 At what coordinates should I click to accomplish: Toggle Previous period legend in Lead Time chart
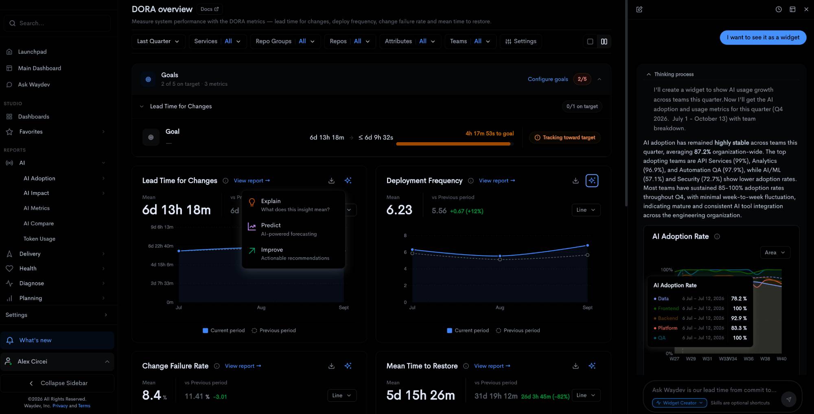point(274,331)
